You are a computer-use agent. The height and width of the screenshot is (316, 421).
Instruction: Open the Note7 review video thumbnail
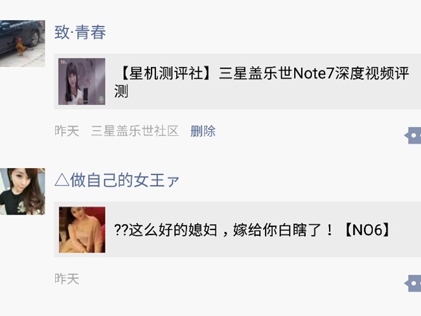pyautogui.click(x=82, y=81)
